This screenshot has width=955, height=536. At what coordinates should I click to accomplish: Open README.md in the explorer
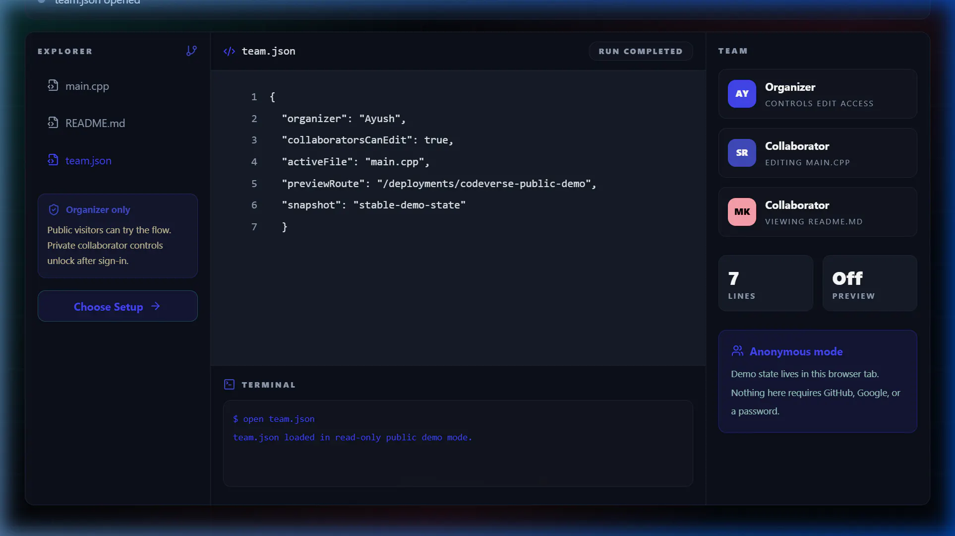click(x=118, y=123)
